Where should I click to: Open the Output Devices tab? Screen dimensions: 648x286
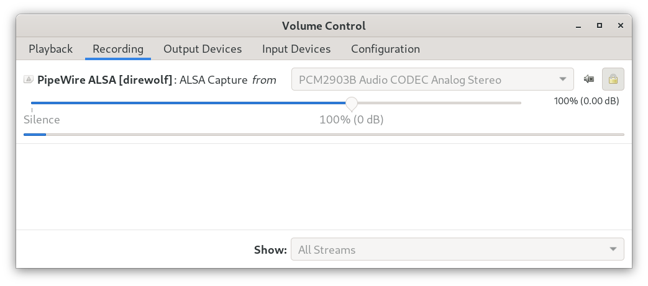tap(203, 49)
